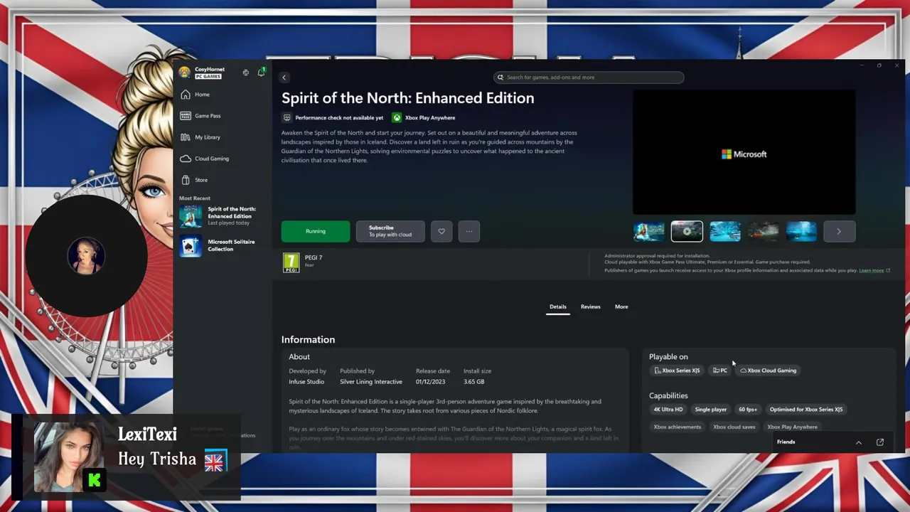Click Silver Lining Interactive publisher name
The width and height of the screenshot is (910, 512).
pyautogui.click(x=371, y=382)
